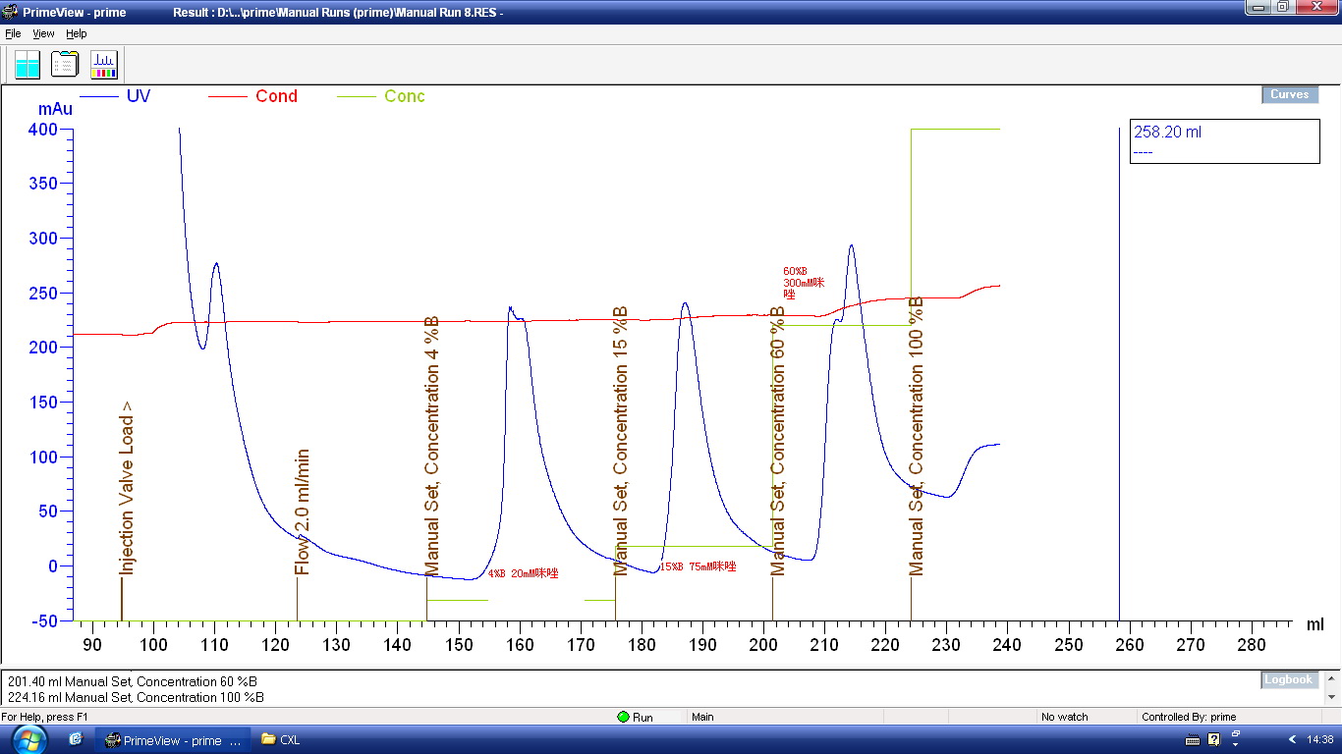Open the File menu
This screenshot has height=754, width=1342.
[13, 33]
